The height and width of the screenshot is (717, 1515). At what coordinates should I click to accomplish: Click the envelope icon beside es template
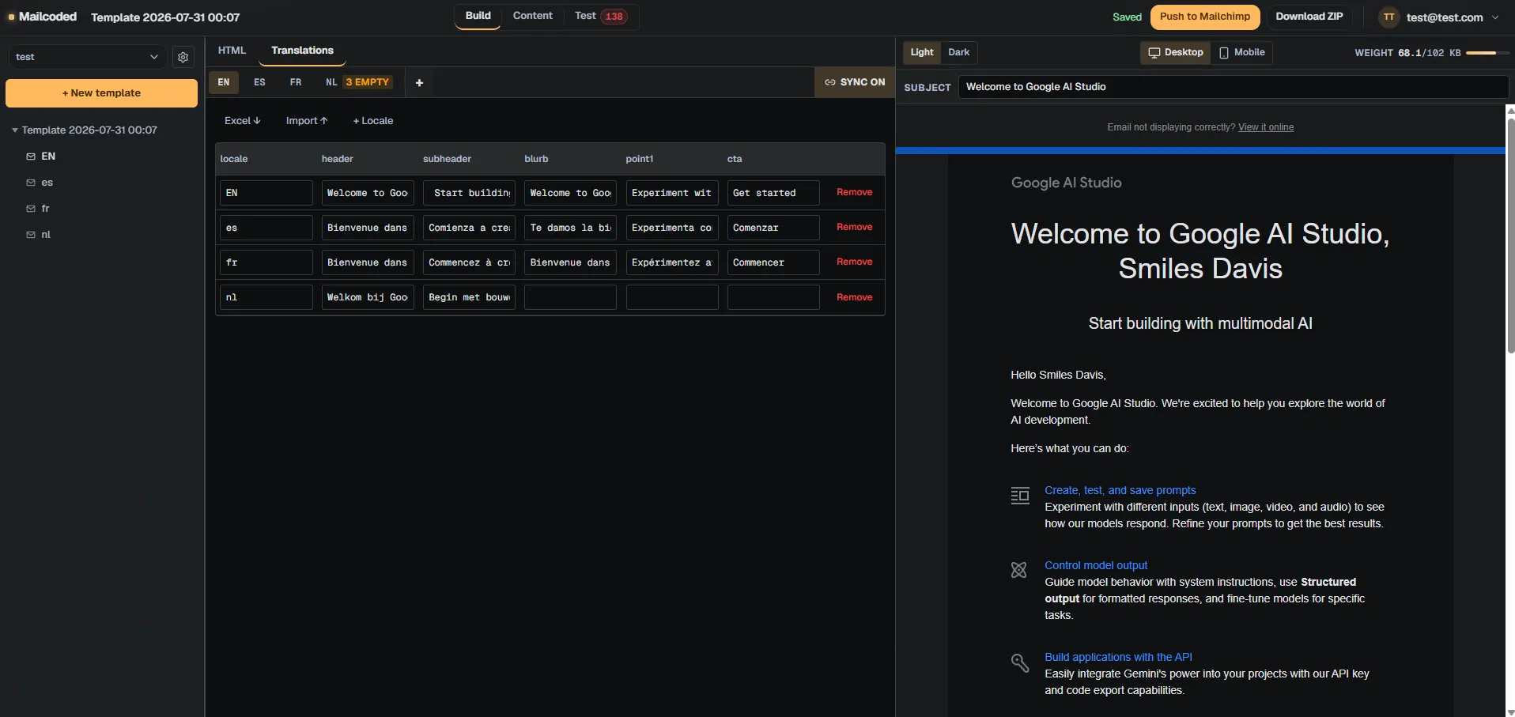coord(31,183)
